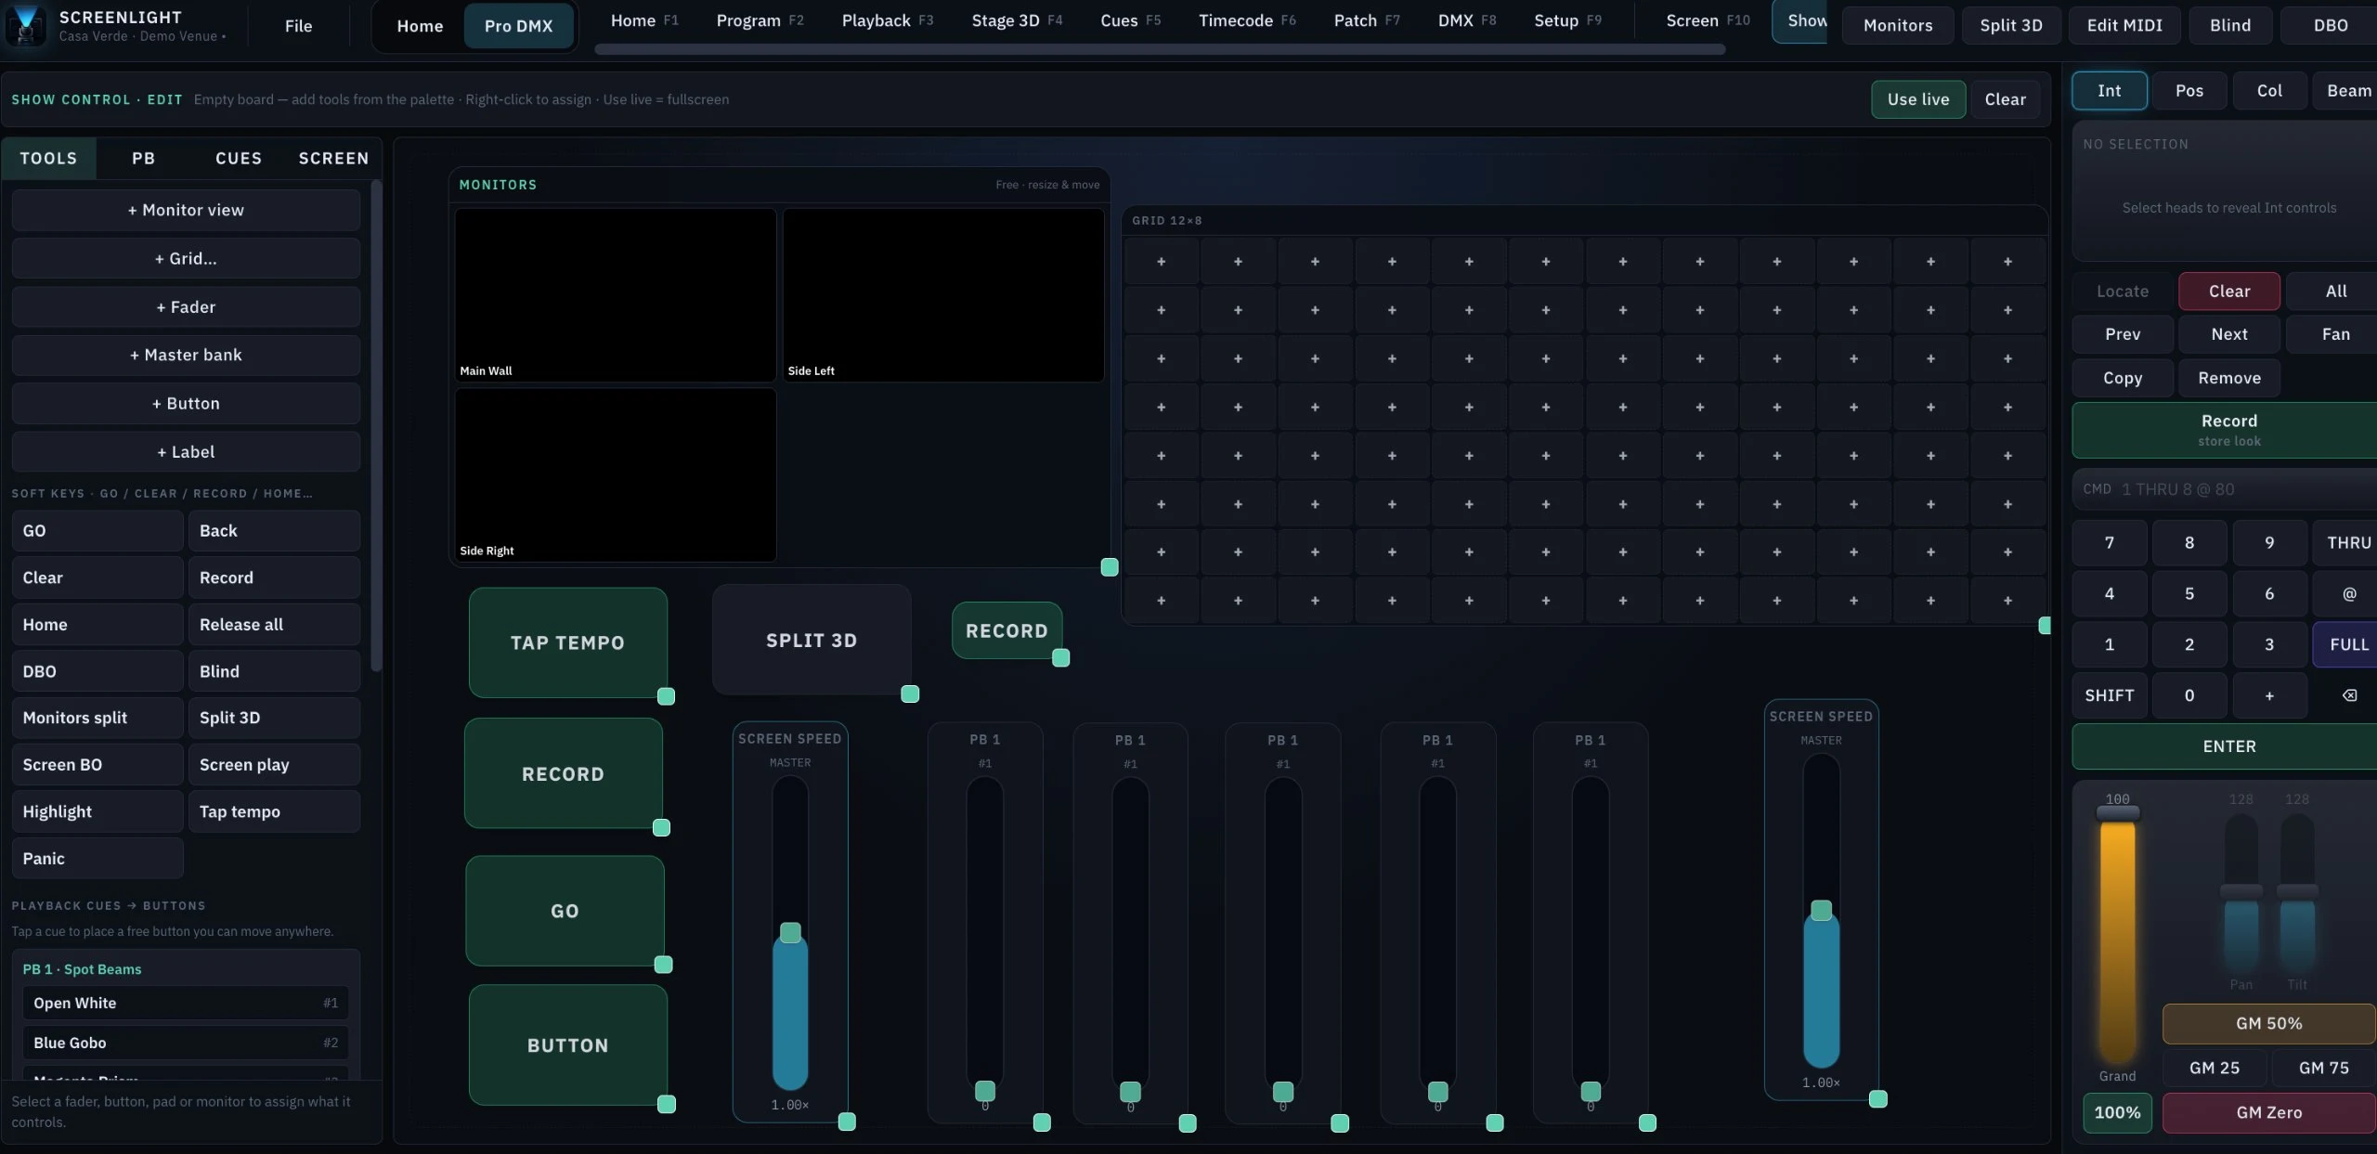This screenshot has width=2377, height=1154.
Task: Click the left Screen Speed master fader handle
Action: (x=790, y=932)
